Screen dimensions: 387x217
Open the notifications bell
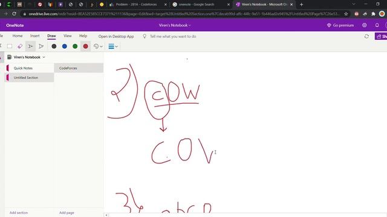coord(377,25)
